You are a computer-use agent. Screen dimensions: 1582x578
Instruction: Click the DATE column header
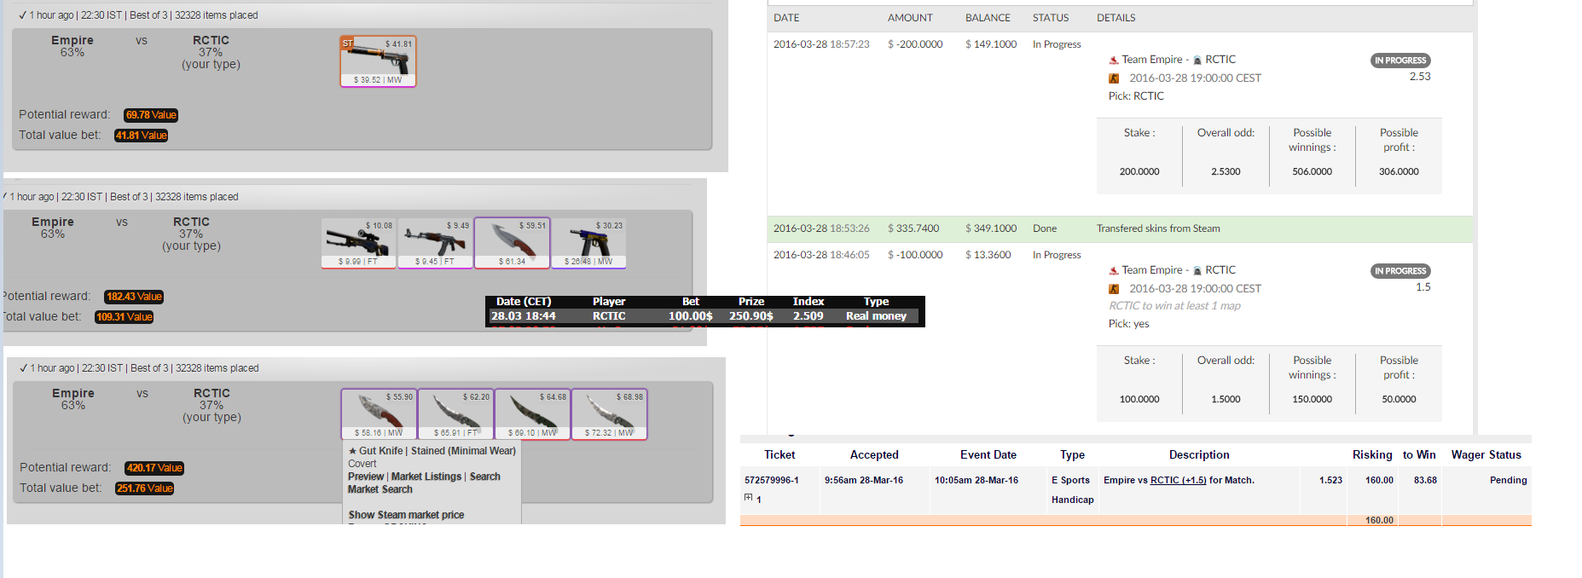(786, 18)
